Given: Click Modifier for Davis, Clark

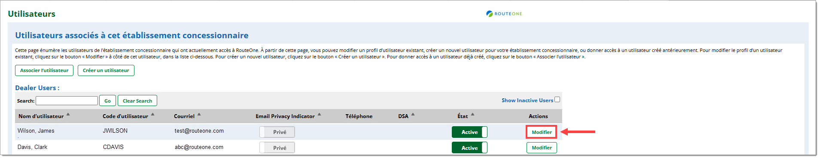Looking at the screenshot, I should [542, 148].
